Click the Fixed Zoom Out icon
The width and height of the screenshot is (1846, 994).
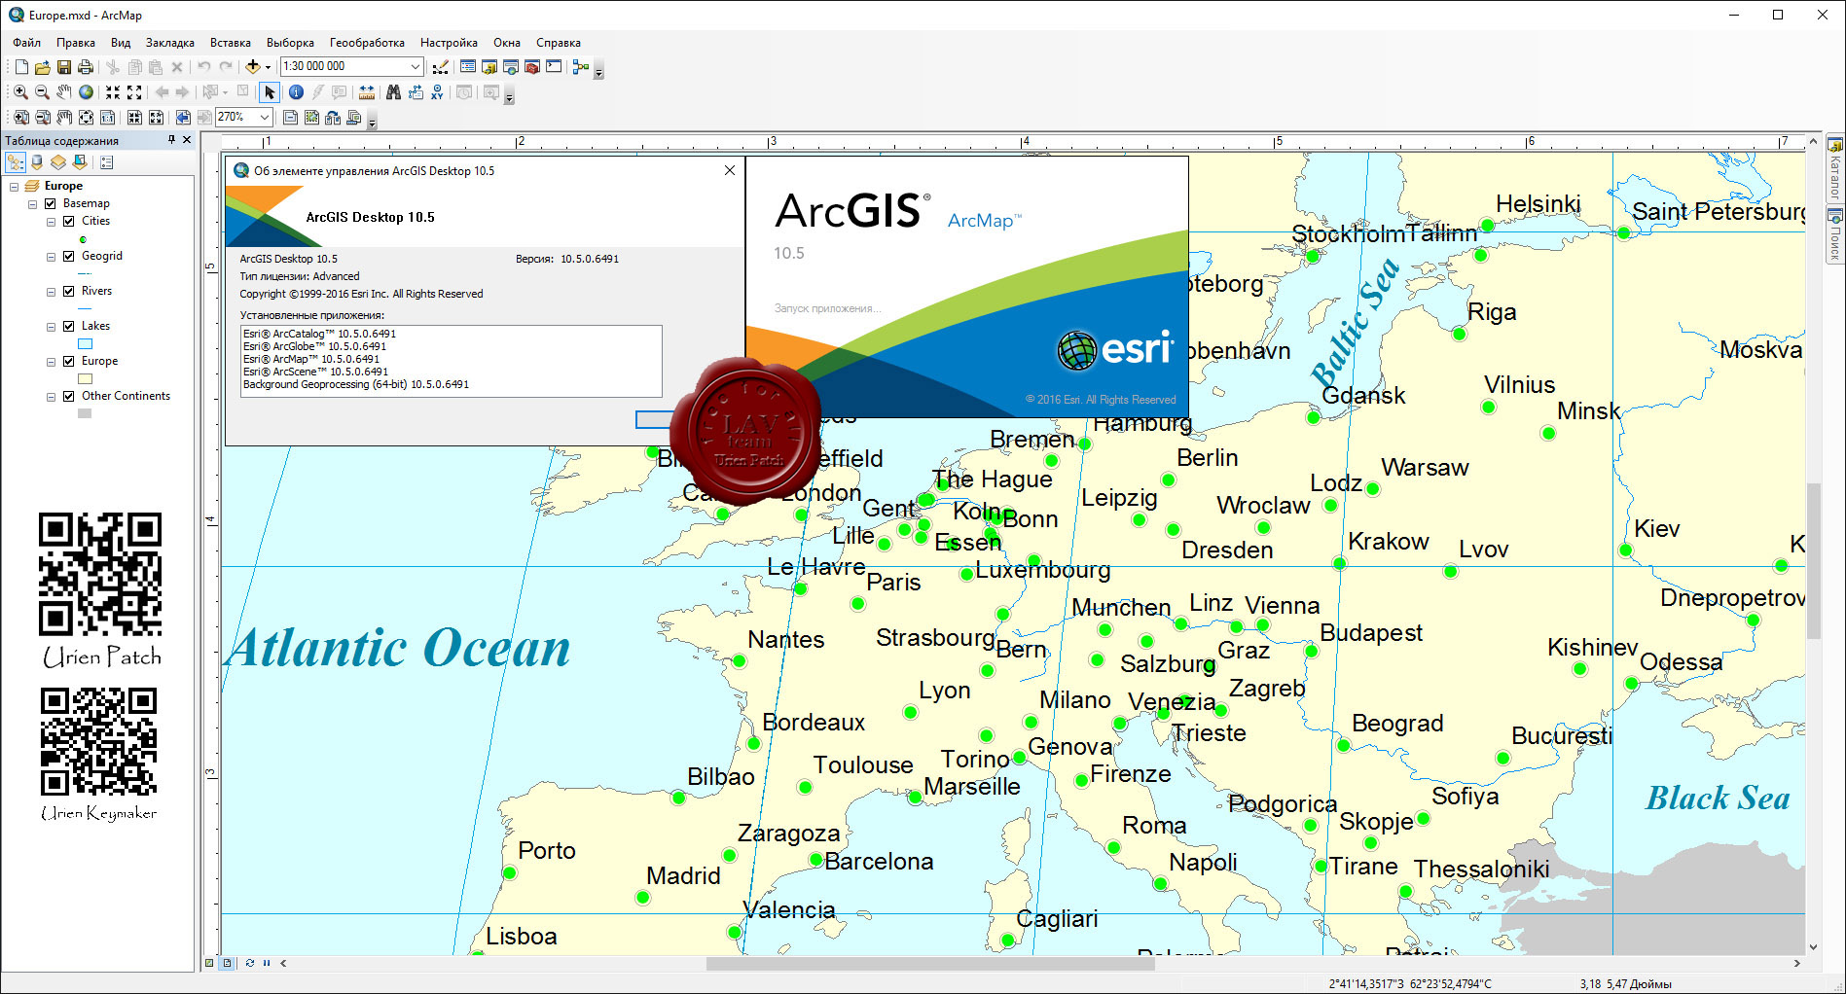click(x=135, y=92)
